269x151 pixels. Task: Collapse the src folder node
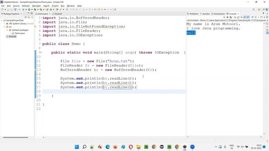5,27
